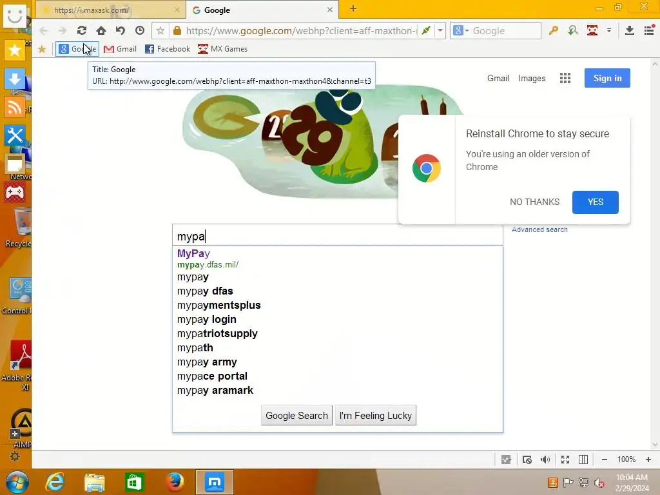Toggle split screen view icon
The image size is (660, 495).
[583, 460]
